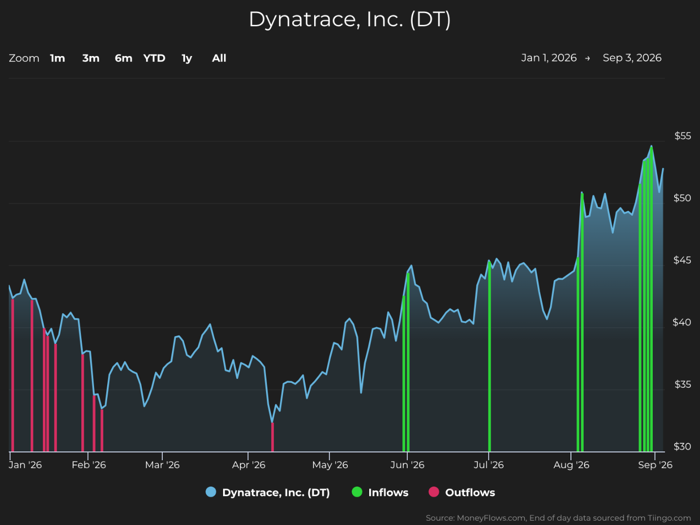Choose the 1y zoom option
700x525 pixels.
pos(187,58)
